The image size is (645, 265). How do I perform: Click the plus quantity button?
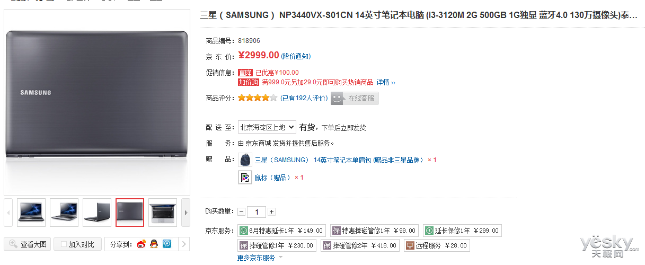click(271, 211)
